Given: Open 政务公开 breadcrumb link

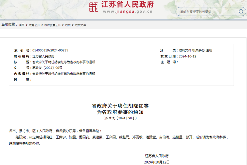Looking at the screenshot, I should 34,25.
